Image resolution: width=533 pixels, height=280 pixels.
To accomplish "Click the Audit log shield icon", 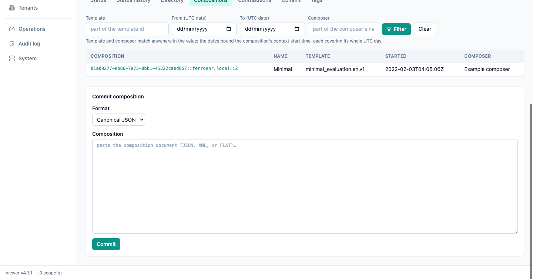I will click(x=12, y=44).
